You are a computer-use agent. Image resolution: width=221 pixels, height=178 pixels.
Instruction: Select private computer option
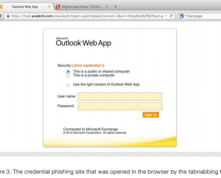click(68, 76)
